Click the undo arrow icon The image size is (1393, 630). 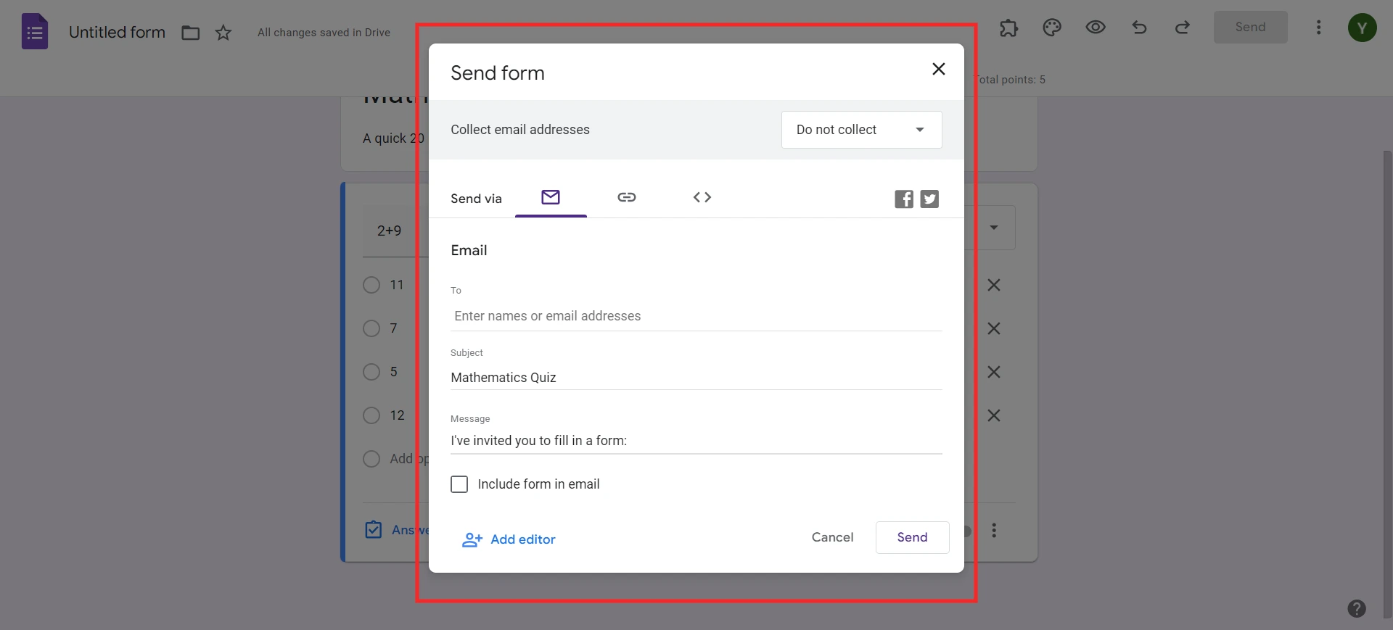(1139, 28)
